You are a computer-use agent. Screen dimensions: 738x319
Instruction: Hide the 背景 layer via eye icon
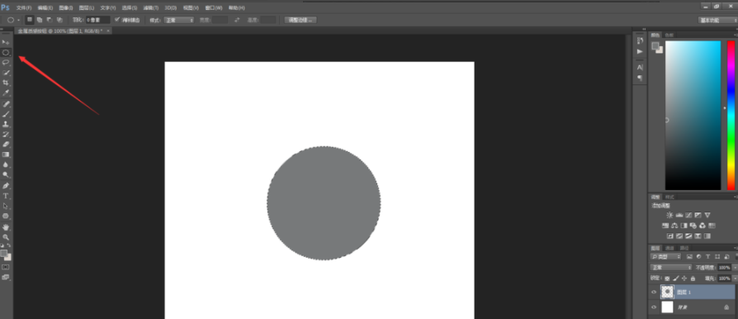[x=654, y=307]
